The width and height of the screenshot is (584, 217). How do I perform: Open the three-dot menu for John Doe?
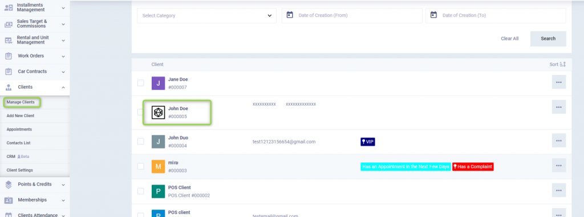tap(559, 107)
